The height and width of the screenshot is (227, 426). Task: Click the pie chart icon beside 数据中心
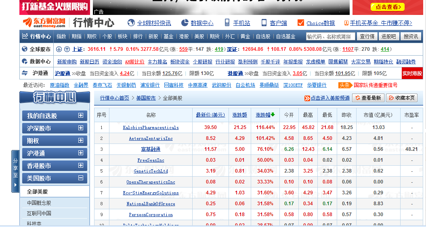(x=185, y=23)
